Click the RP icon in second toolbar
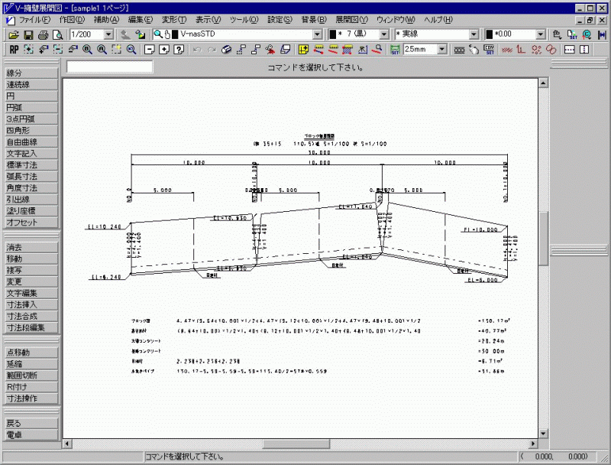611x465 pixels. pyautogui.click(x=14, y=50)
